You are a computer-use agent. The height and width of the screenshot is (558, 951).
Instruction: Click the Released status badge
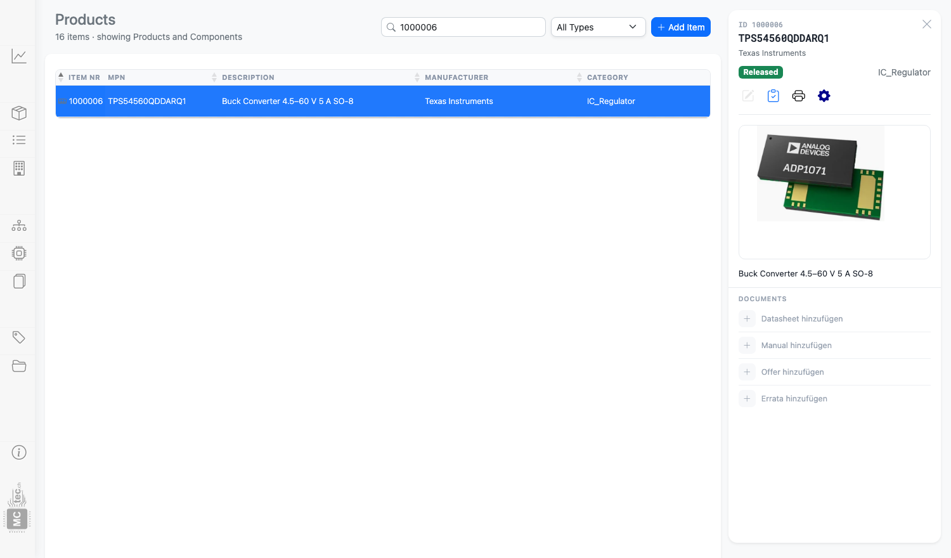pyautogui.click(x=761, y=72)
